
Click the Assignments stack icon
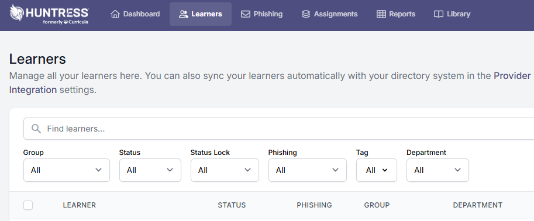click(x=306, y=14)
